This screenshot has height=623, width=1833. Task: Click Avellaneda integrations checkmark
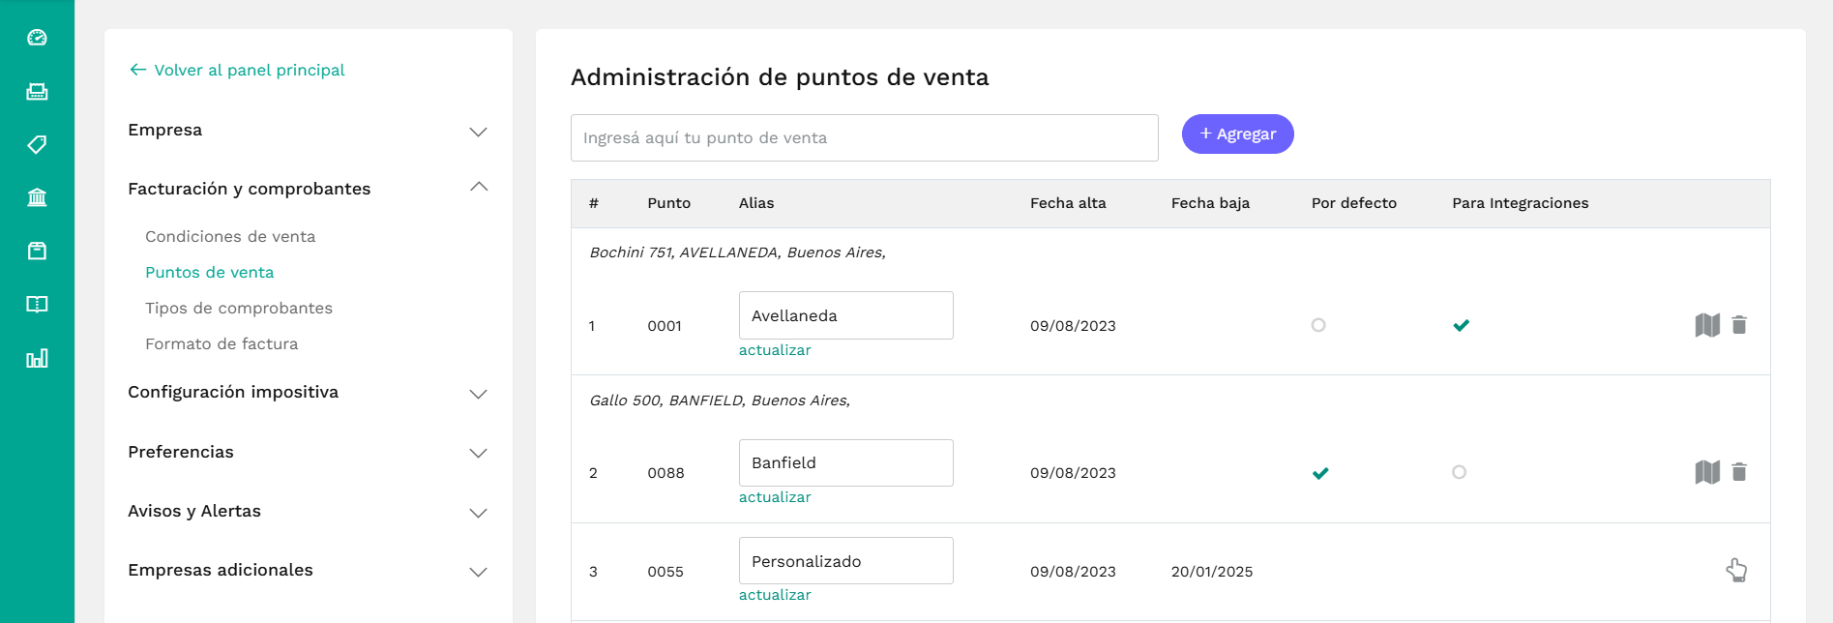(x=1462, y=325)
